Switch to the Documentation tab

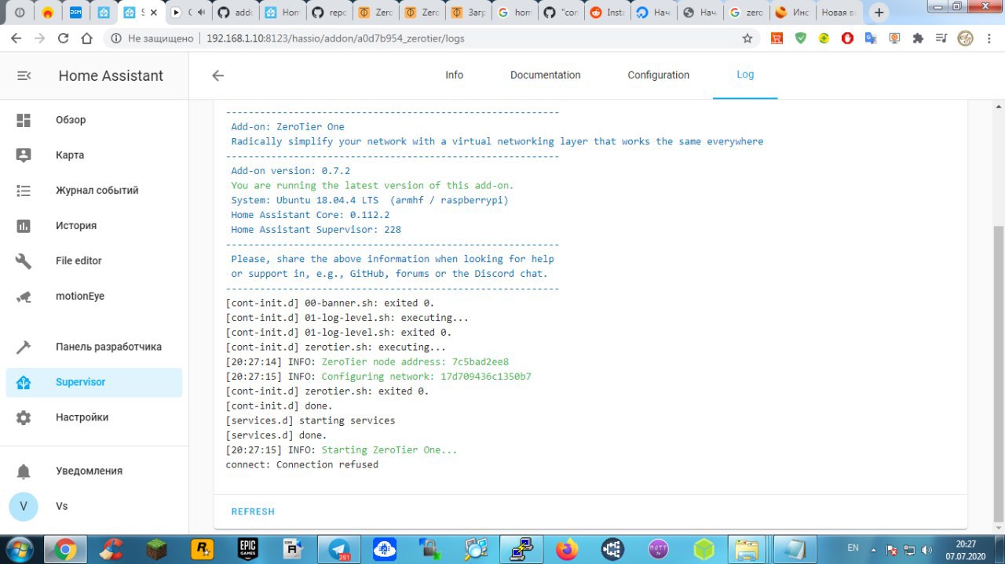click(545, 75)
